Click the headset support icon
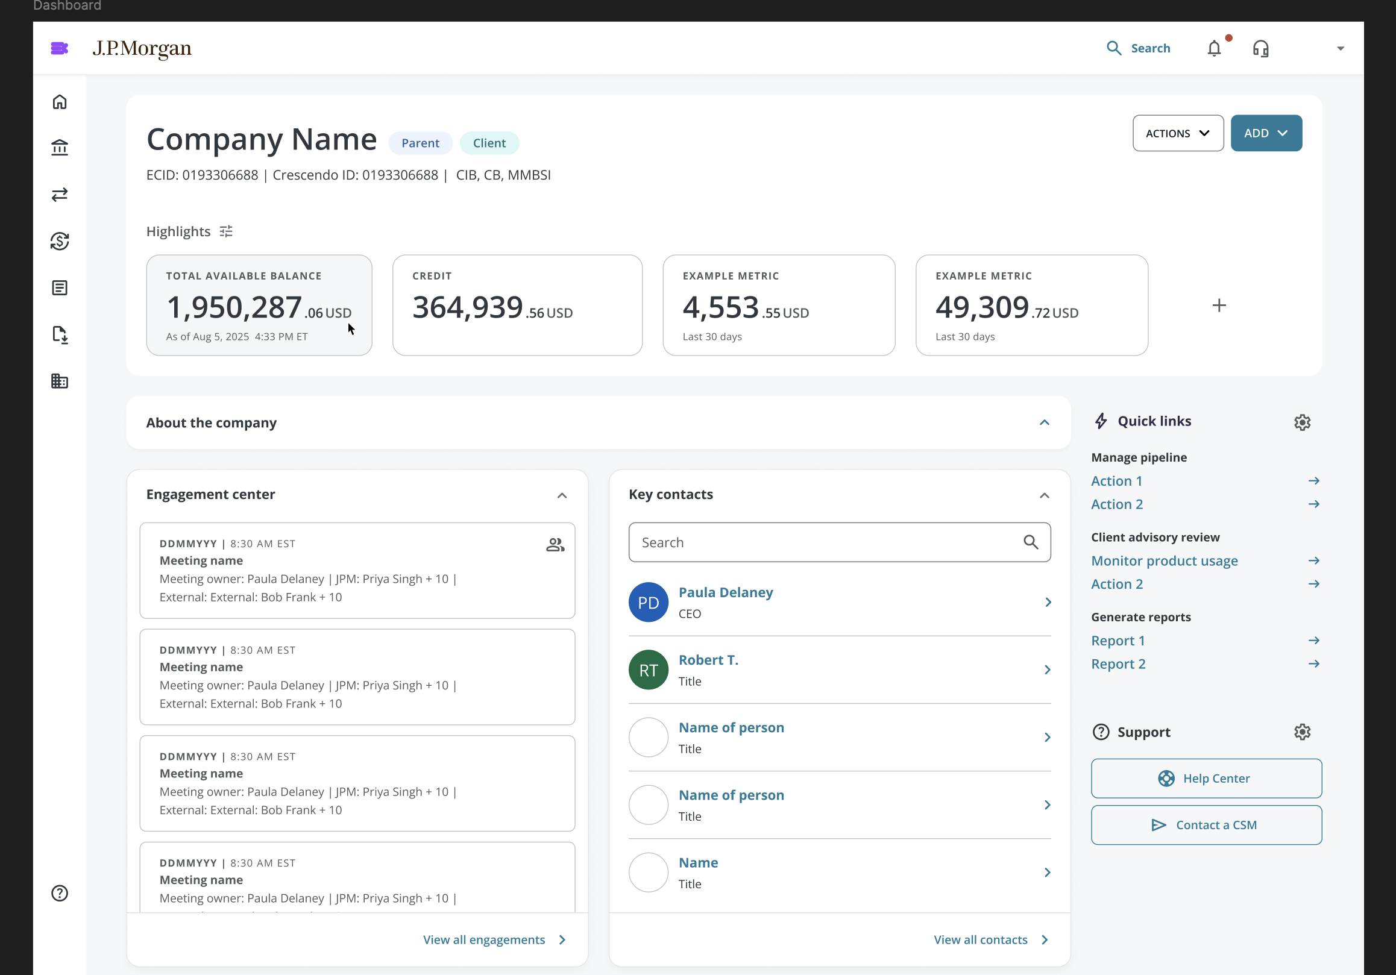This screenshot has height=975, width=1396. [1260, 48]
